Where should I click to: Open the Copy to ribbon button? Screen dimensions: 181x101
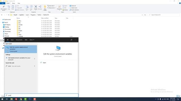(31, 8)
